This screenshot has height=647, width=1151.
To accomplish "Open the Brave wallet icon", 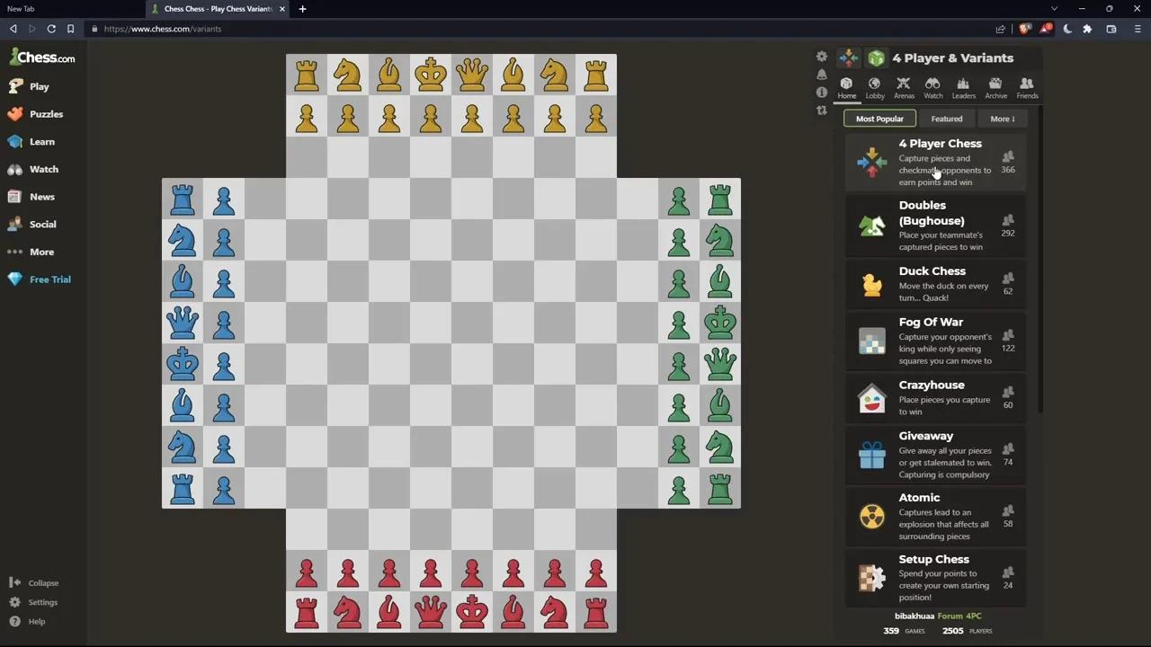I will point(1111,29).
